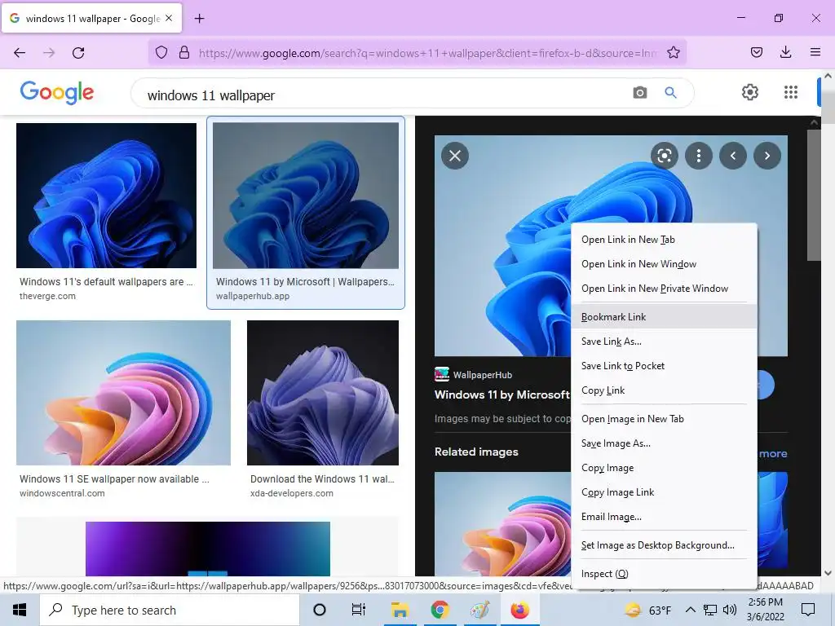Image resolution: width=835 pixels, height=626 pixels.
Task: Open the Windows 11 SE wallpaper thumbnail
Action: (123, 393)
